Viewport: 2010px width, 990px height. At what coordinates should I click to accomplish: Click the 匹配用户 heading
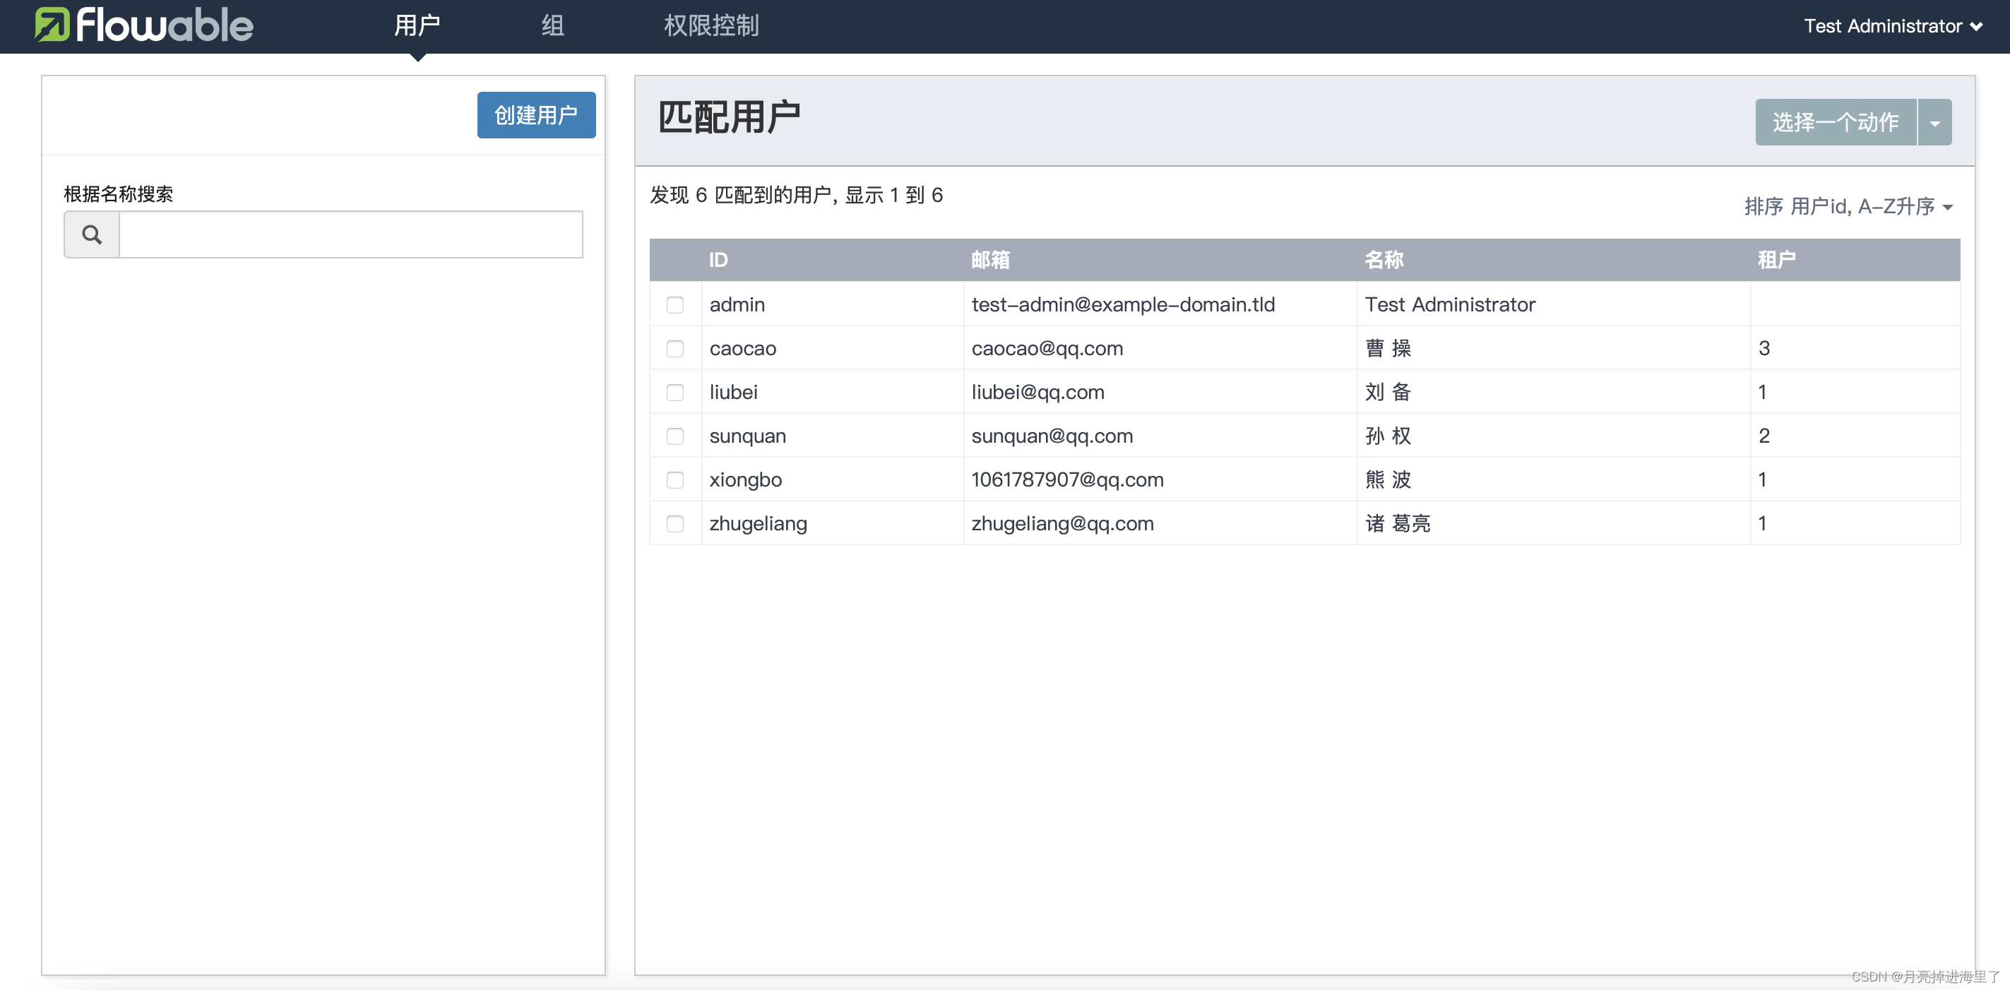tap(729, 118)
